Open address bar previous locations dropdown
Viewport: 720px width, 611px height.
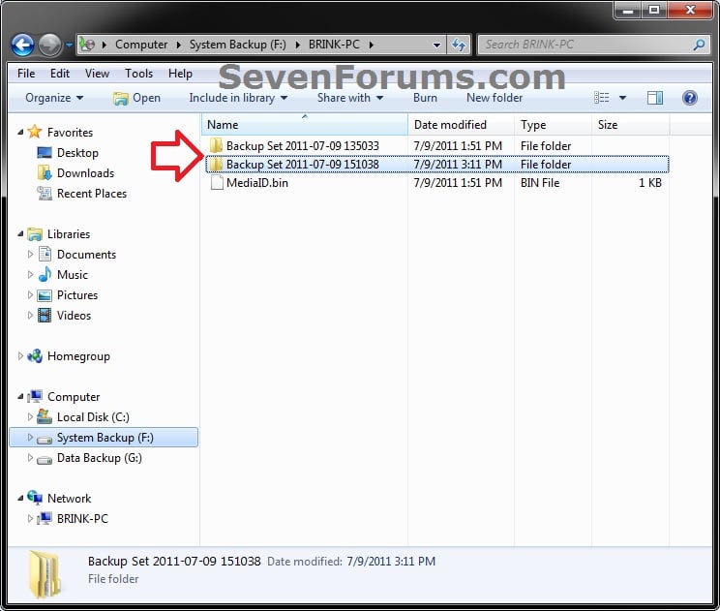[x=436, y=45]
